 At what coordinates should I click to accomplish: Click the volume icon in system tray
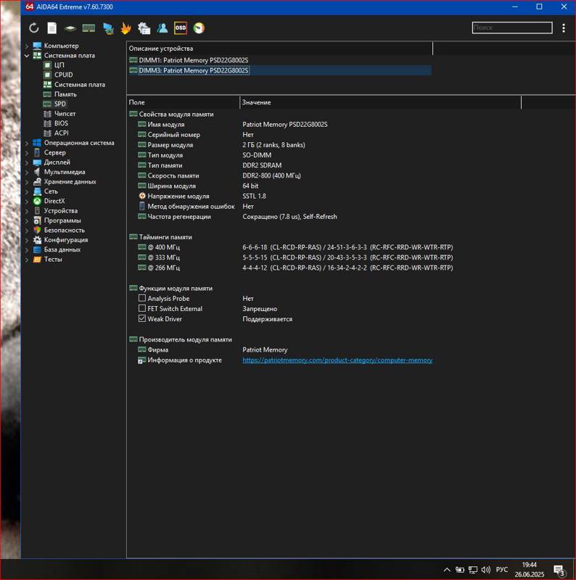click(485, 570)
